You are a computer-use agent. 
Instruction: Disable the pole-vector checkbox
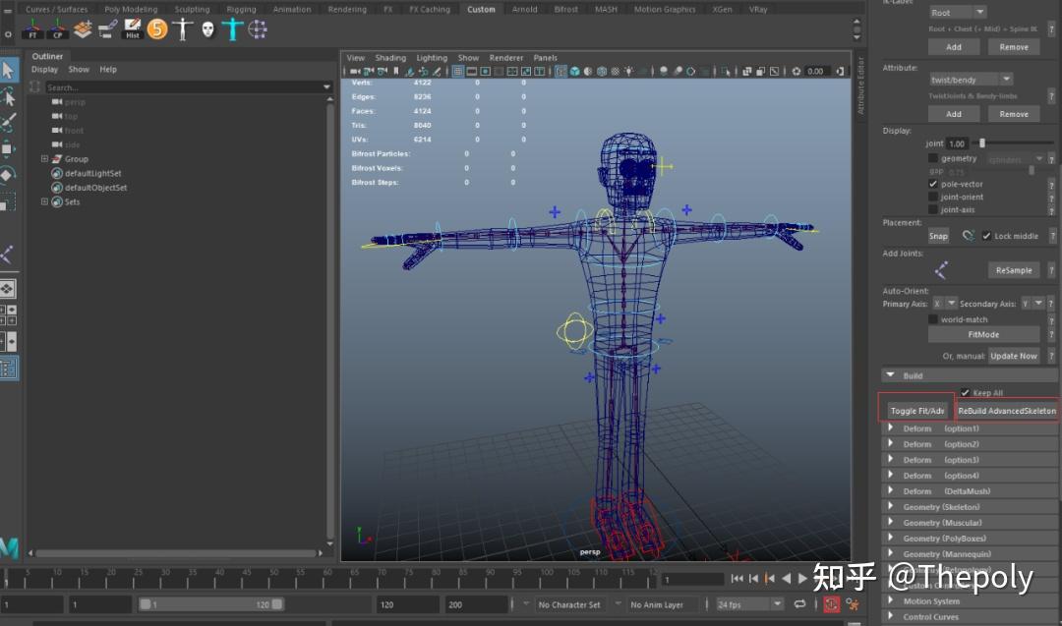point(933,184)
